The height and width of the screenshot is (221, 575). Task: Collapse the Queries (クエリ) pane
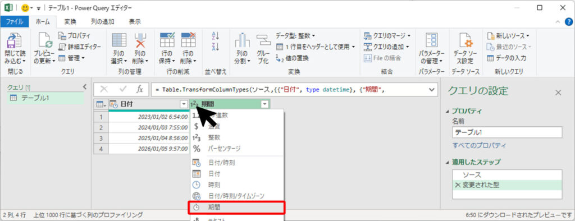click(x=84, y=87)
